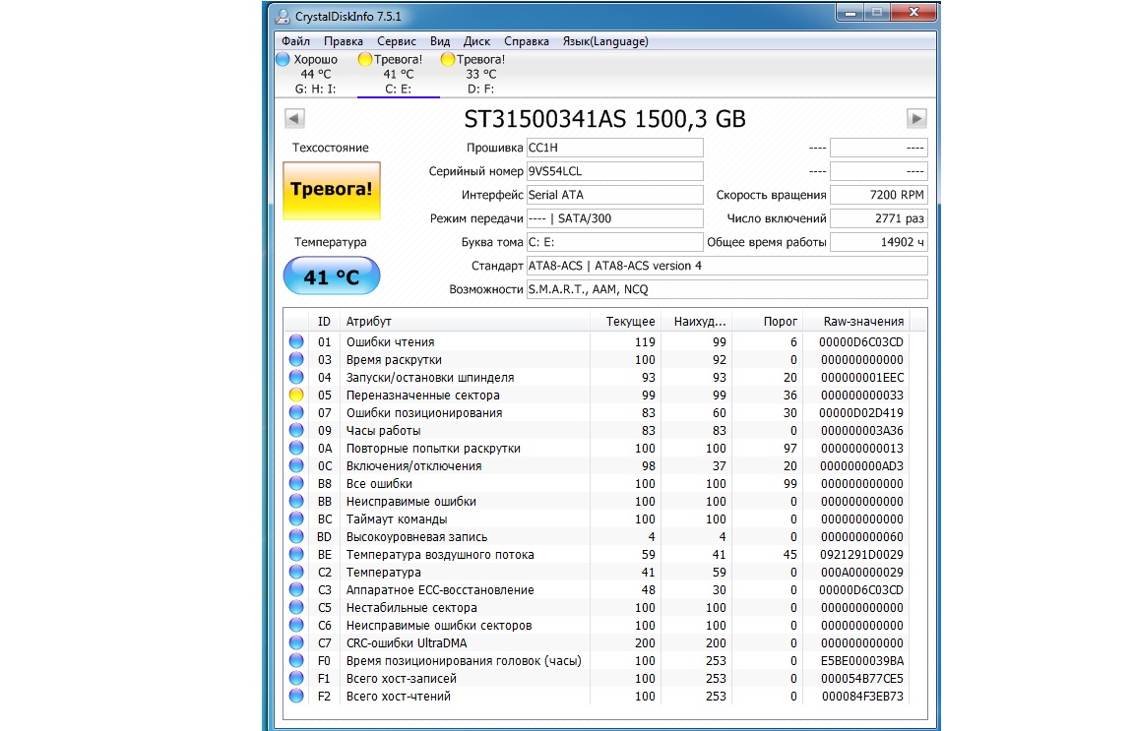Open the Справка menu
The width and height of the screenshot is (1134, 731).
click(x=527, y=41)
